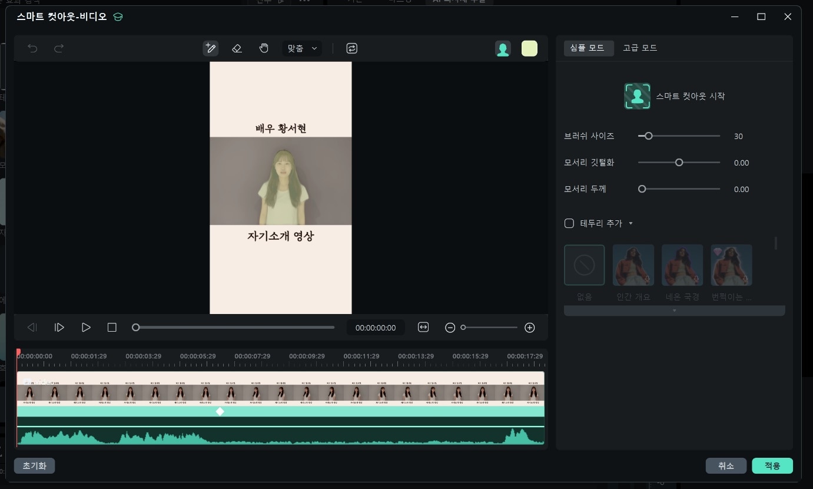Click the 스마트 컷아웃 시작 icon

tap(637, 95)
